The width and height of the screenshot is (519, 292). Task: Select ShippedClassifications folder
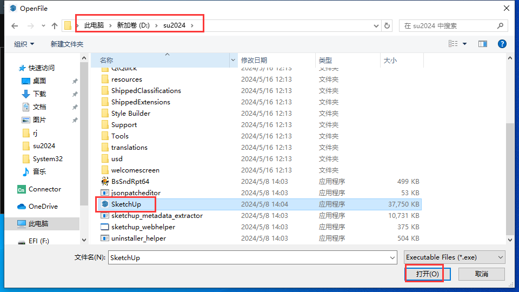click(146, 91)
